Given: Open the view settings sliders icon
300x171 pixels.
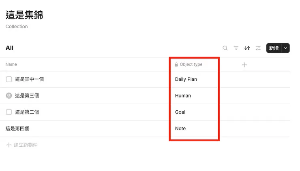Looking at the screenshot, I should (258, 48).
